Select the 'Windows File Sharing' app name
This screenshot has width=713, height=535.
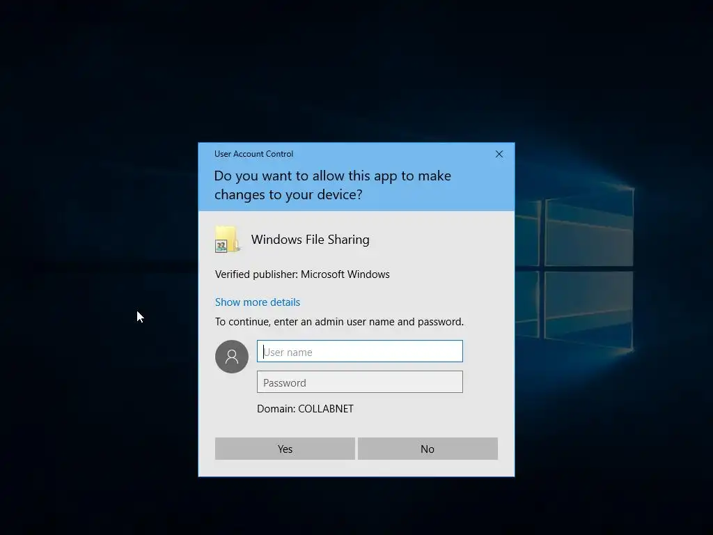point(310,240)
